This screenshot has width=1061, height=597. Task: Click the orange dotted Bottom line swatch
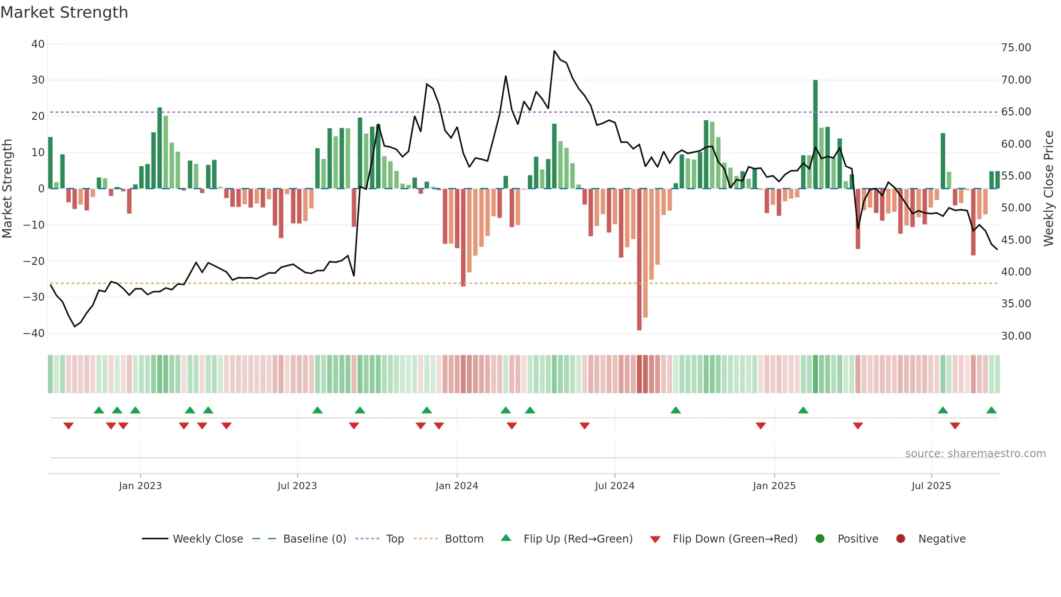426,539
